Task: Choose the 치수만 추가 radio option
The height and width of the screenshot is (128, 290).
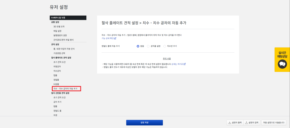Action: 165,46
